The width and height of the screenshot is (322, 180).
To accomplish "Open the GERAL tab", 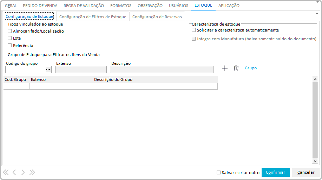I will point(11,6).
